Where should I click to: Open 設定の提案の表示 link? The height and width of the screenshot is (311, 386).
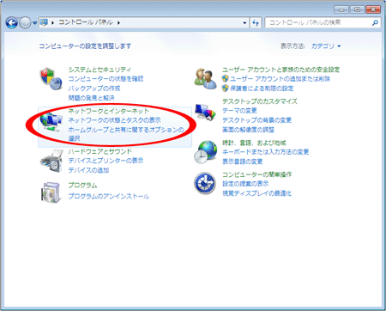[x=245, y=184]
